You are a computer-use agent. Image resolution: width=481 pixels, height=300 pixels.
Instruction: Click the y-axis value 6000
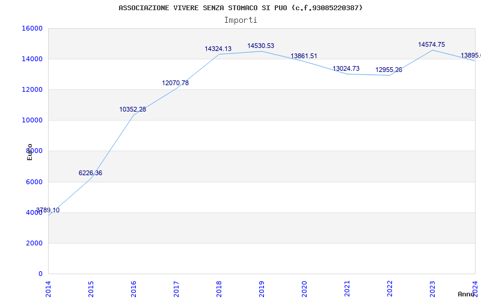[34, 182]
